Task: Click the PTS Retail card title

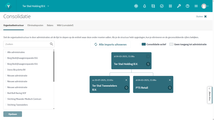Action: point(142,88)
